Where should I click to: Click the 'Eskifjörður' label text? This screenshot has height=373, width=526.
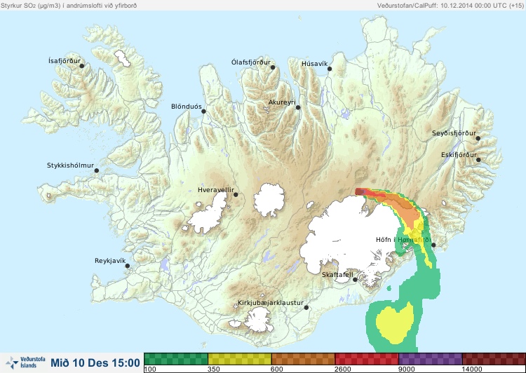pyautogui.click(x=459, y=155)
